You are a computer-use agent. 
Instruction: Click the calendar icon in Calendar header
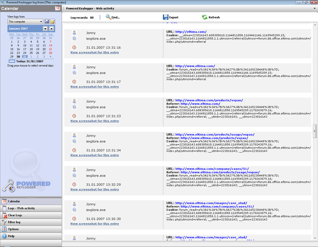58,8
